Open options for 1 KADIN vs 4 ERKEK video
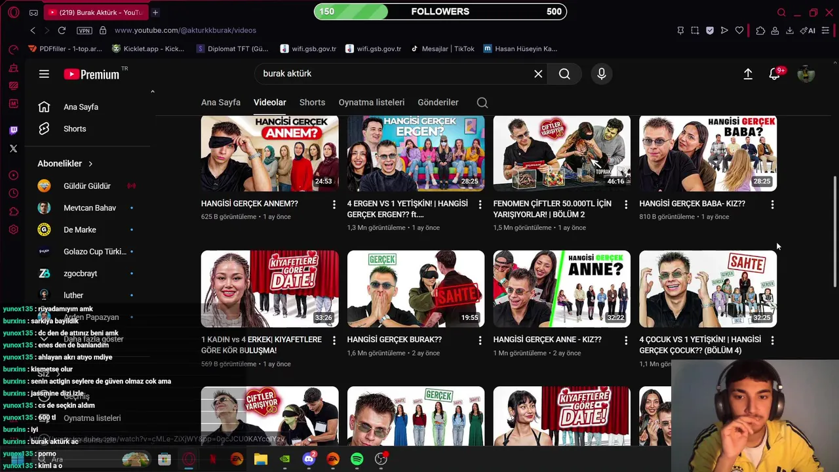839x472 pixels. 334,340
